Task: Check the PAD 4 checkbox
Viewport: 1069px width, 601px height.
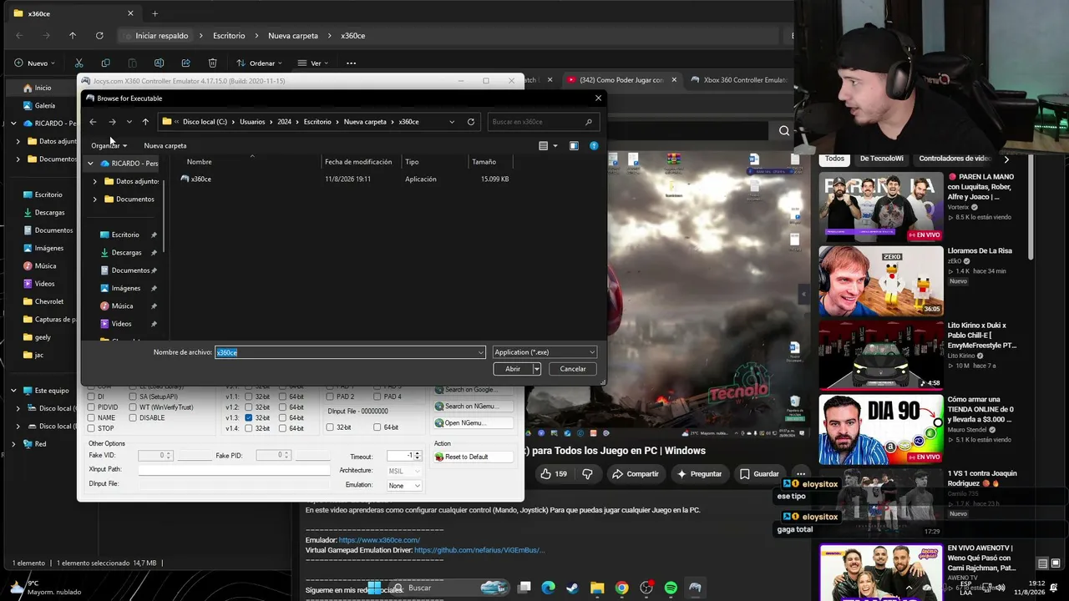Action: coord(378,396)
